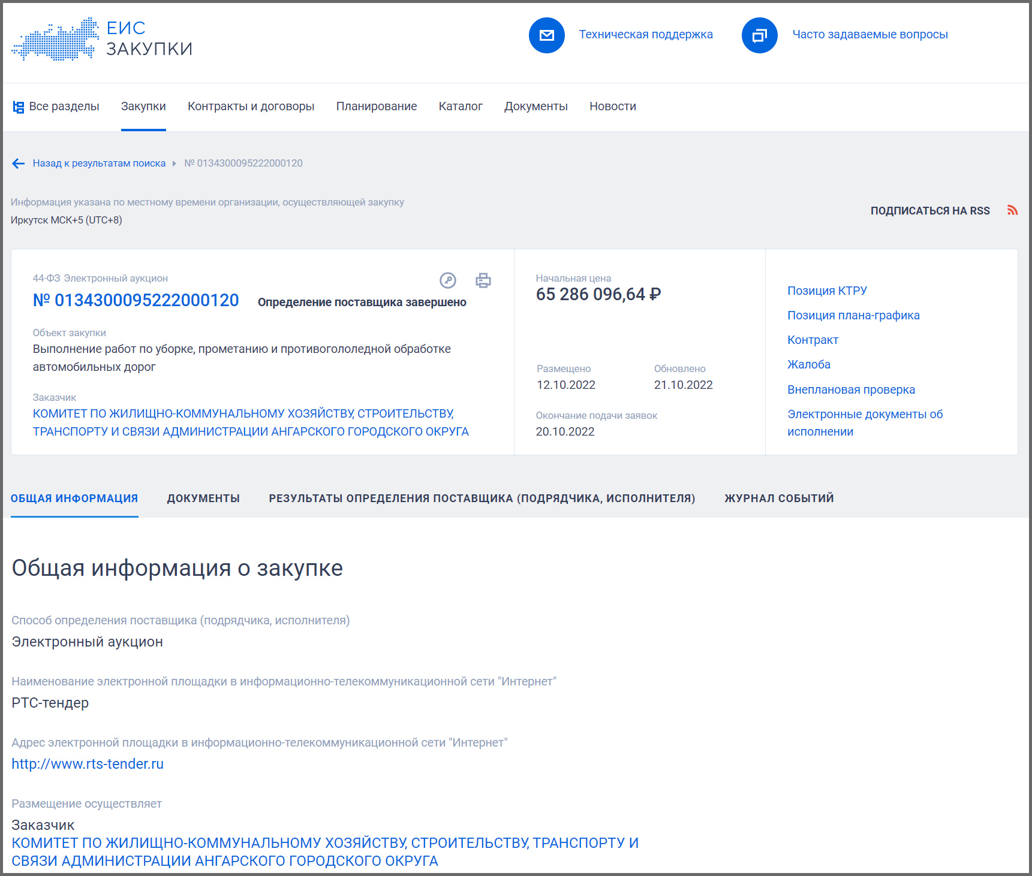Open Контракт link
Viewport: 1032px width, 876px height.
click(813, 340)
